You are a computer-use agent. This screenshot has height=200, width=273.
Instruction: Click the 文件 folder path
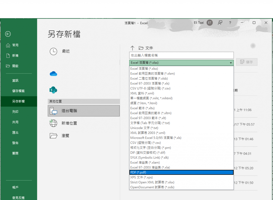[146, 48]
